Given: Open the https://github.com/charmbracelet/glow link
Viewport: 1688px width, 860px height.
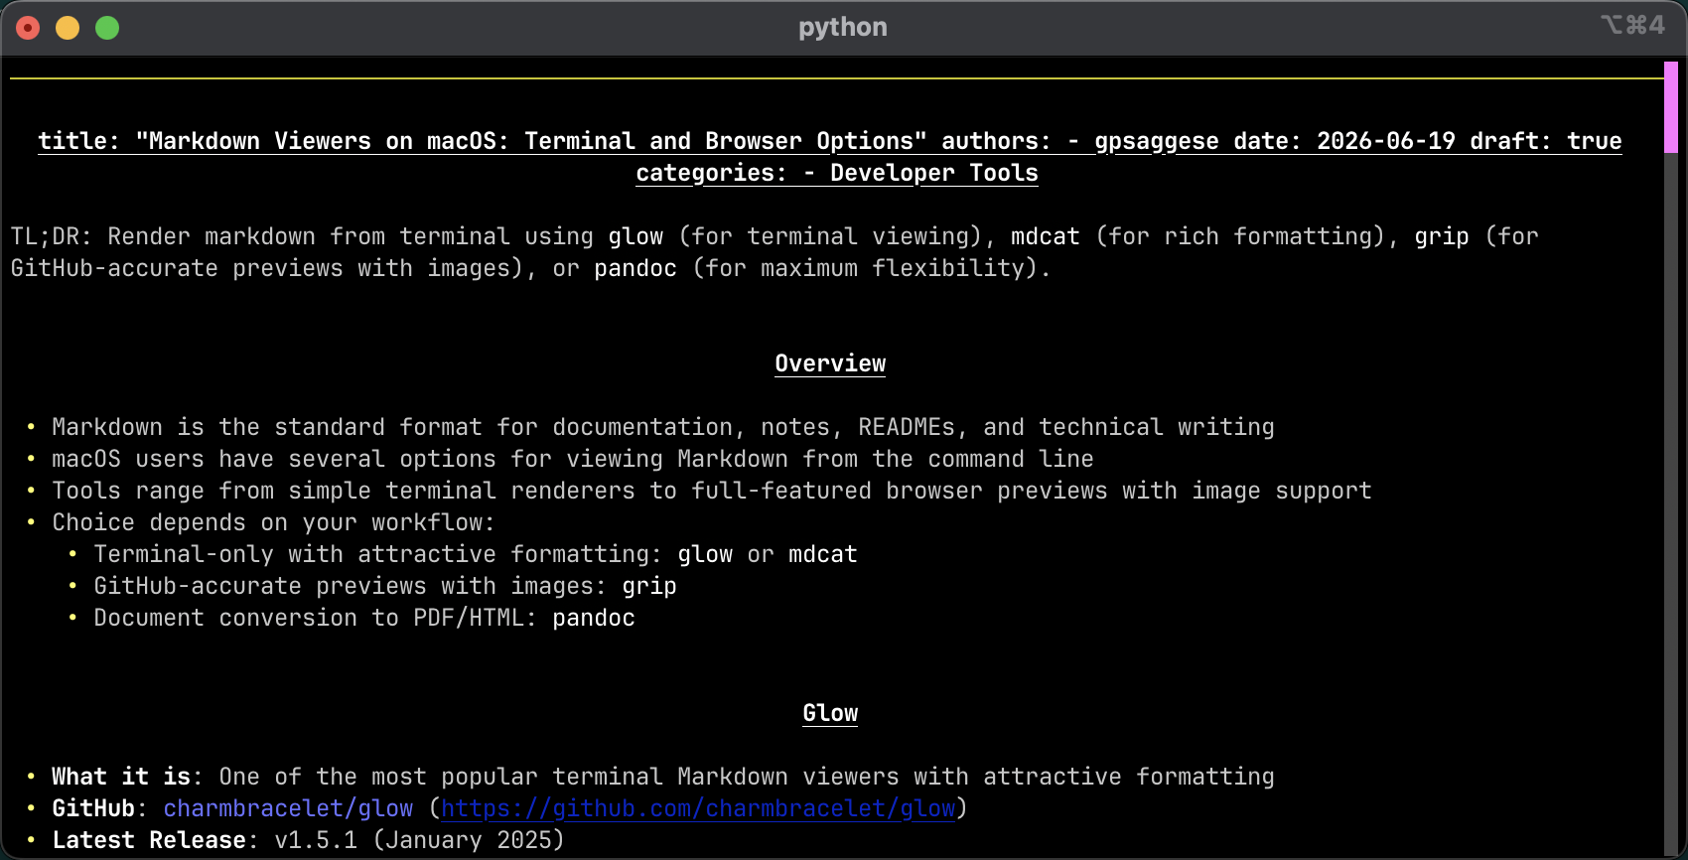Looking at the screenshot, I should coord(698,808).
